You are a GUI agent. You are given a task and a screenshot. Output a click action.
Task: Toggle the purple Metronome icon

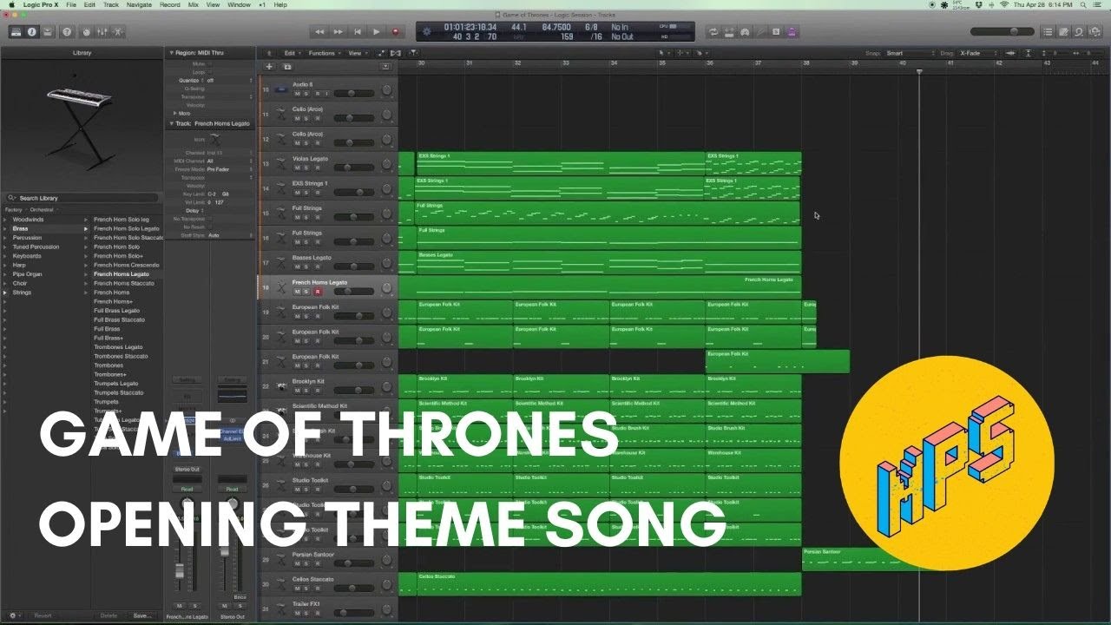(x=792, y=32)
